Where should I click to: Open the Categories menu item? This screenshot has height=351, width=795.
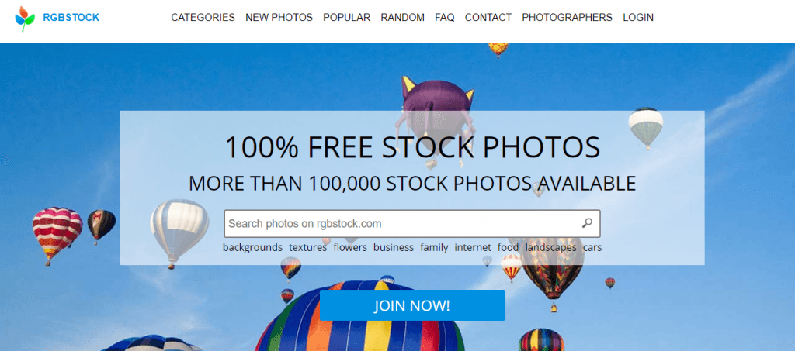coord(203,18)
